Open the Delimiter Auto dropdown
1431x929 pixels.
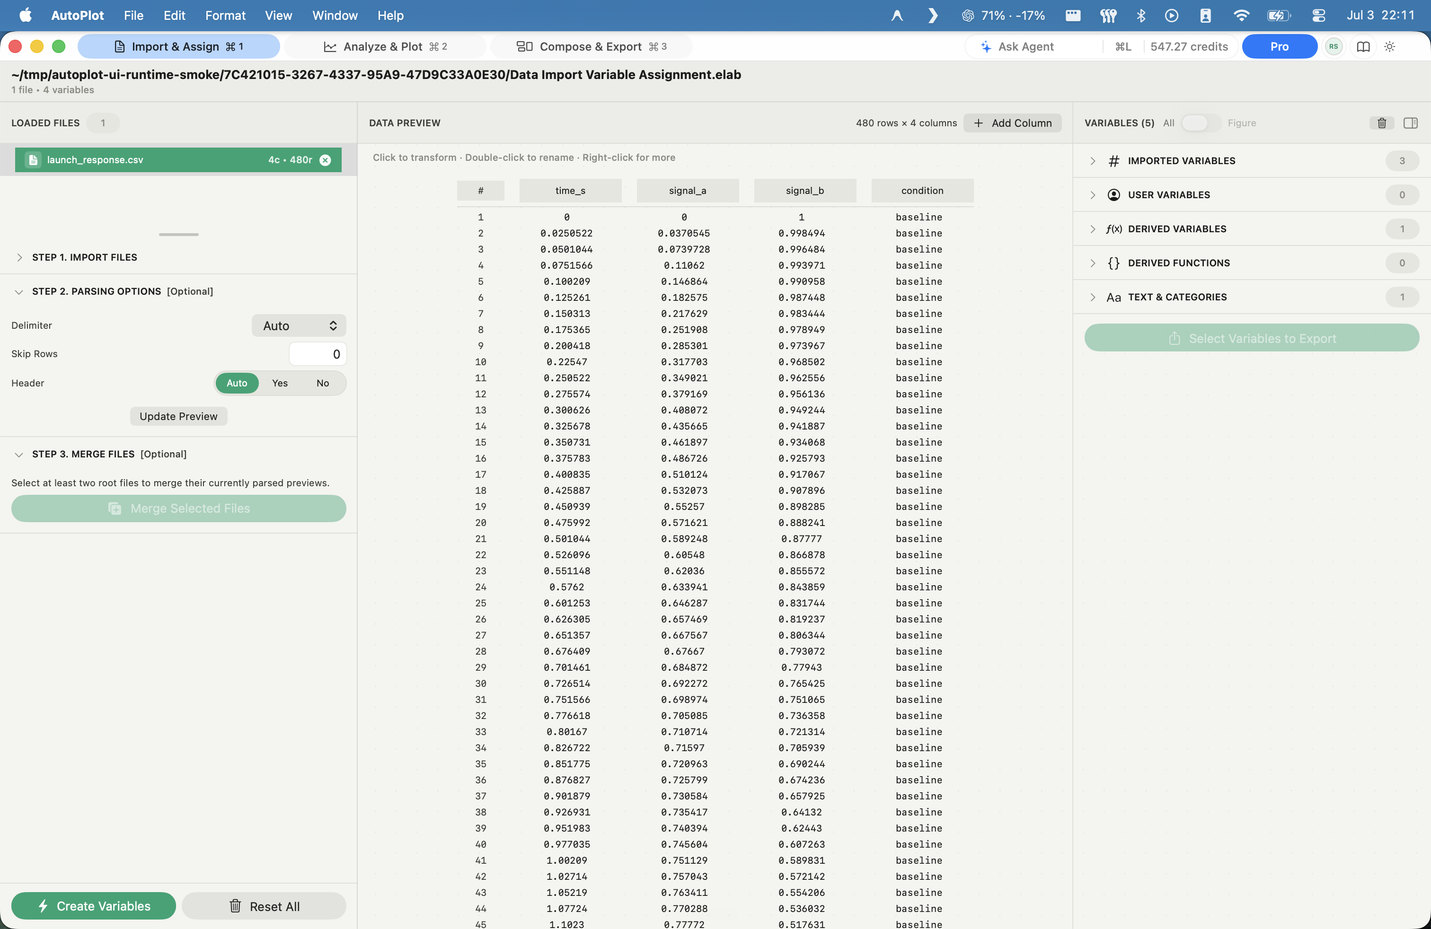(299, 326)
